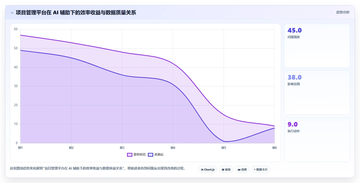Click the 38.0 metric value
This screenshot has width=360, height=183.
295,78
